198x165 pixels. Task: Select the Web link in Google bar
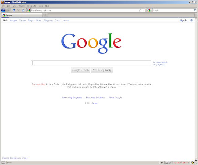tap(5, 20)
